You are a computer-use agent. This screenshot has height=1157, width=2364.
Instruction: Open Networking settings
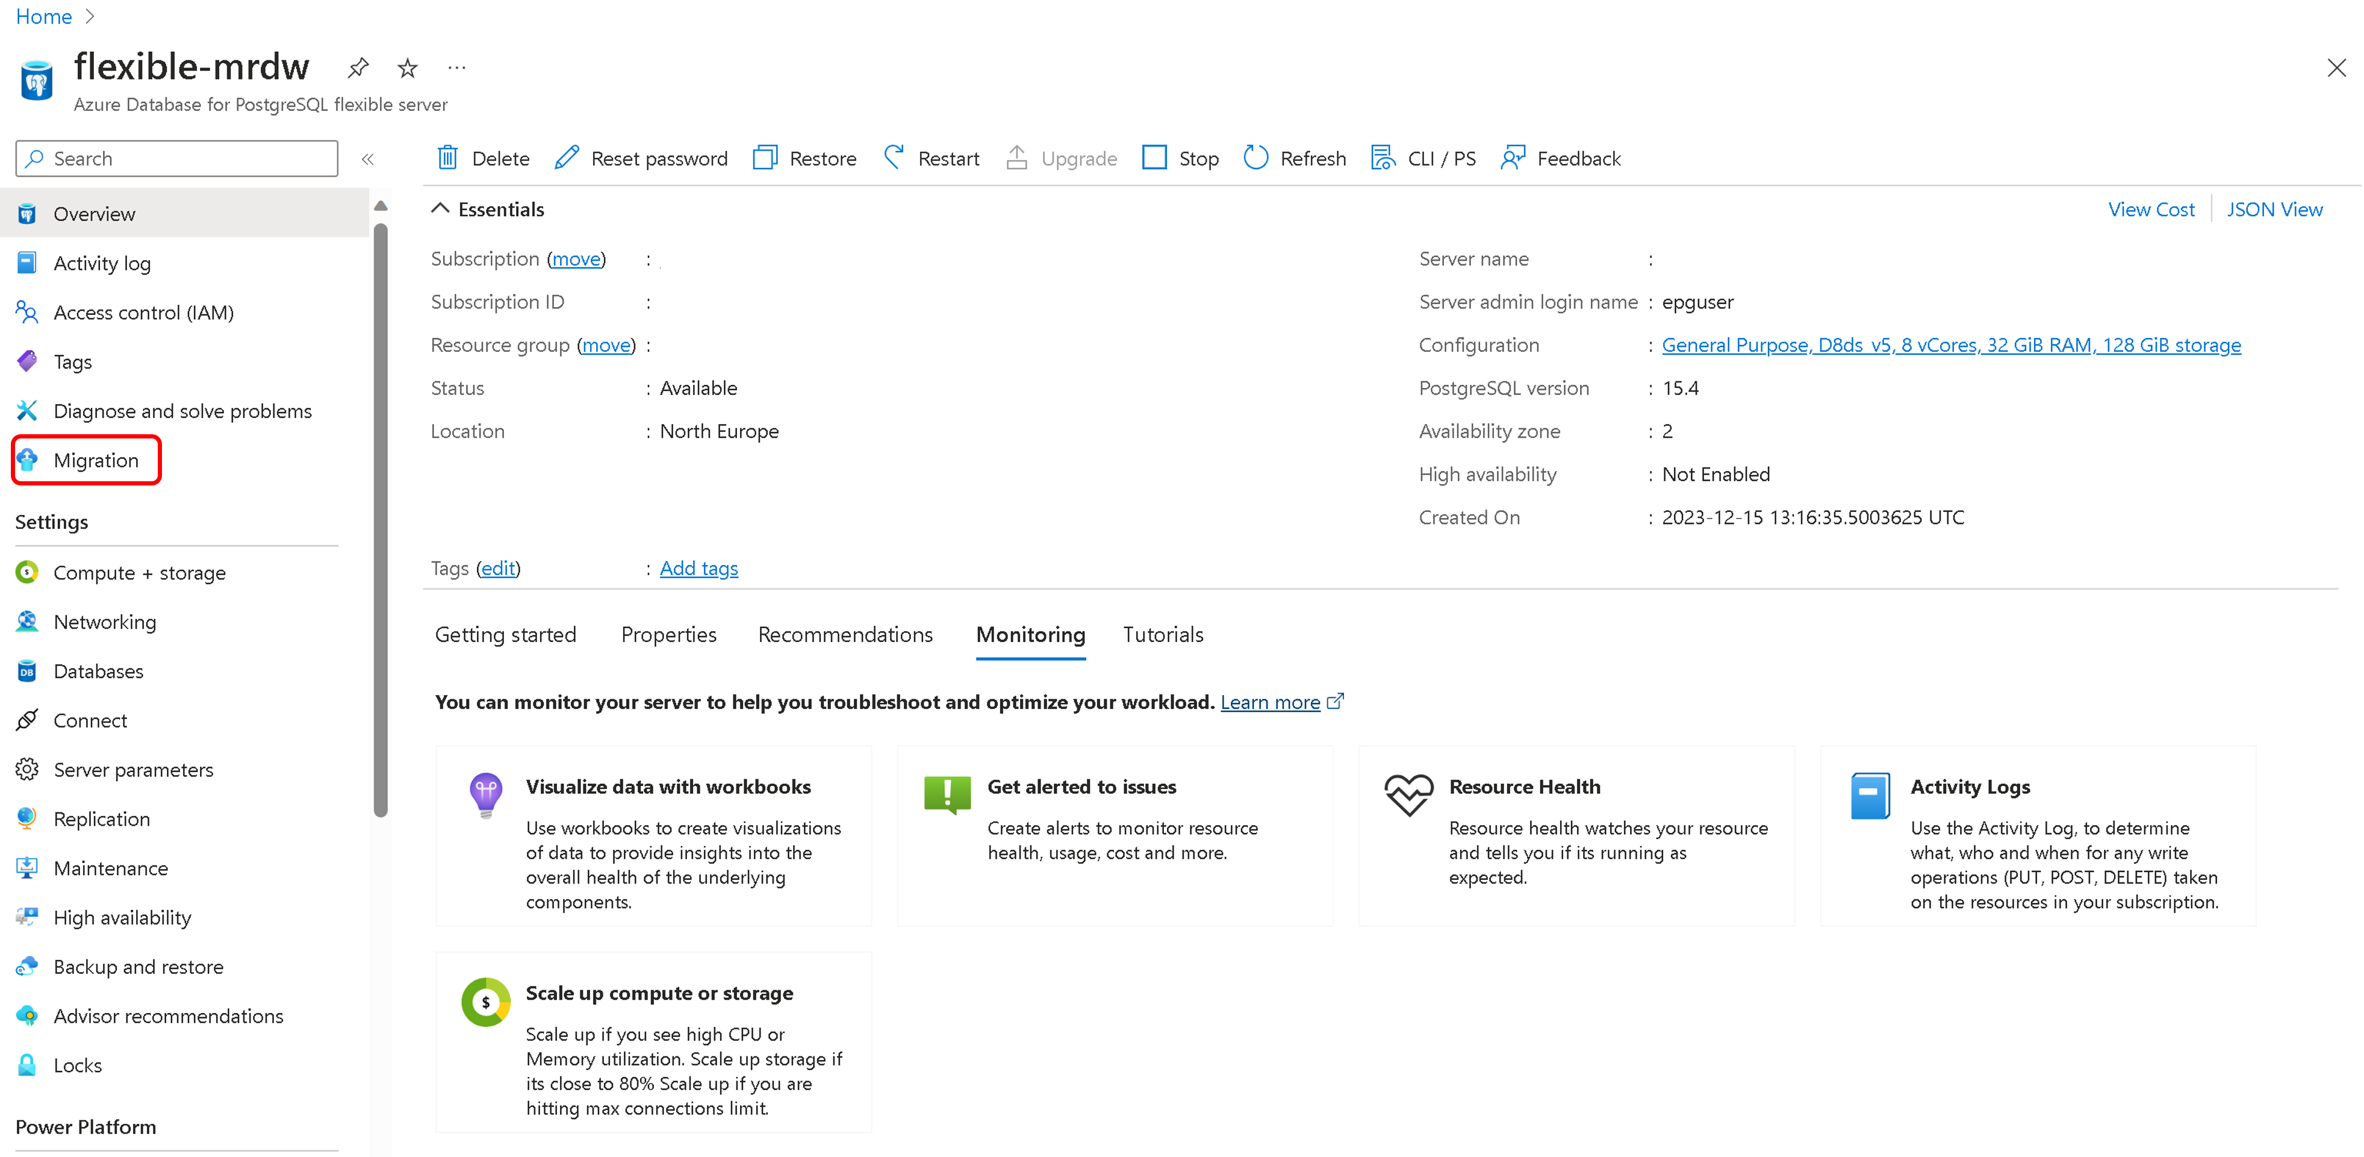coord(105,622)
